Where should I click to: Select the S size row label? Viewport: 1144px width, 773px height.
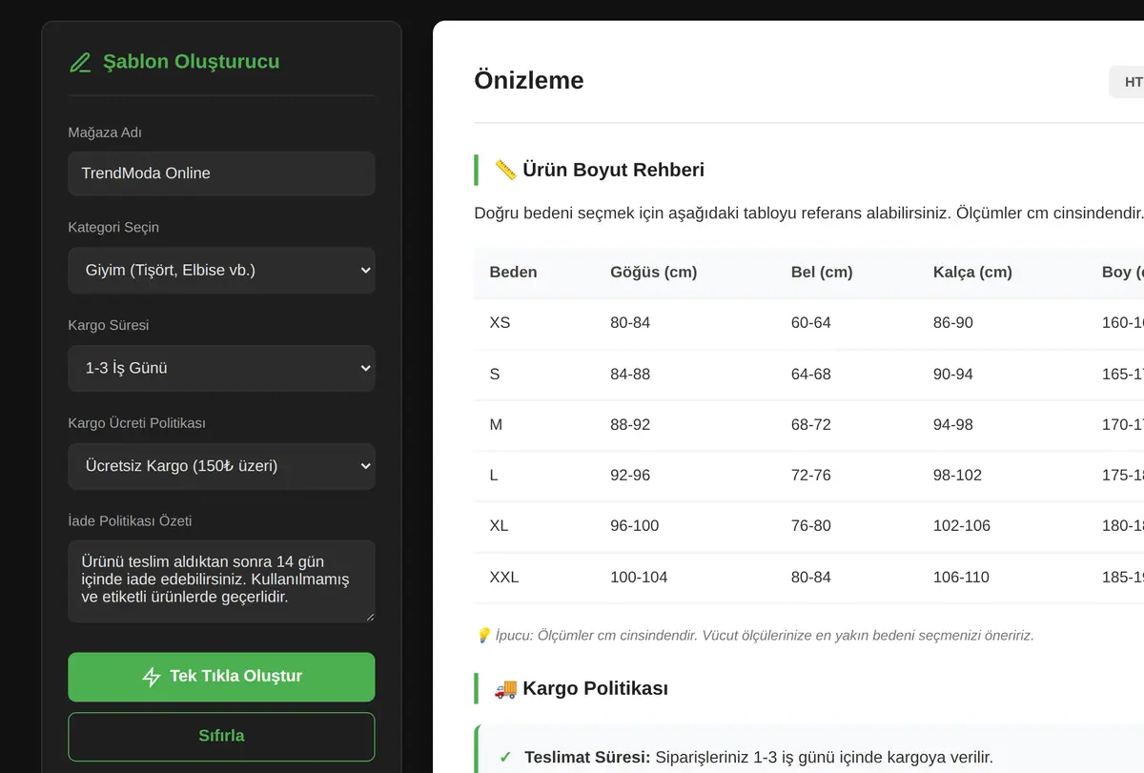coord(495,375)
